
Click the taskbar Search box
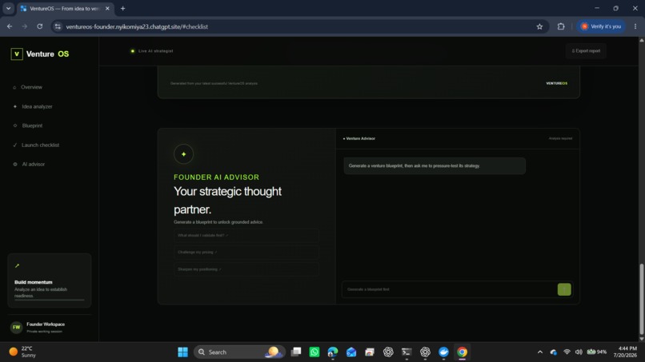(x=239, y=352)
